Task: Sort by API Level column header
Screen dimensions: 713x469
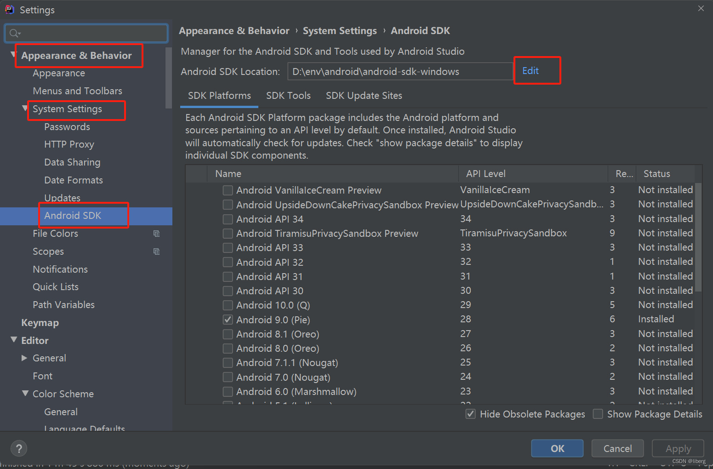Action: click(x=533, y=174)
